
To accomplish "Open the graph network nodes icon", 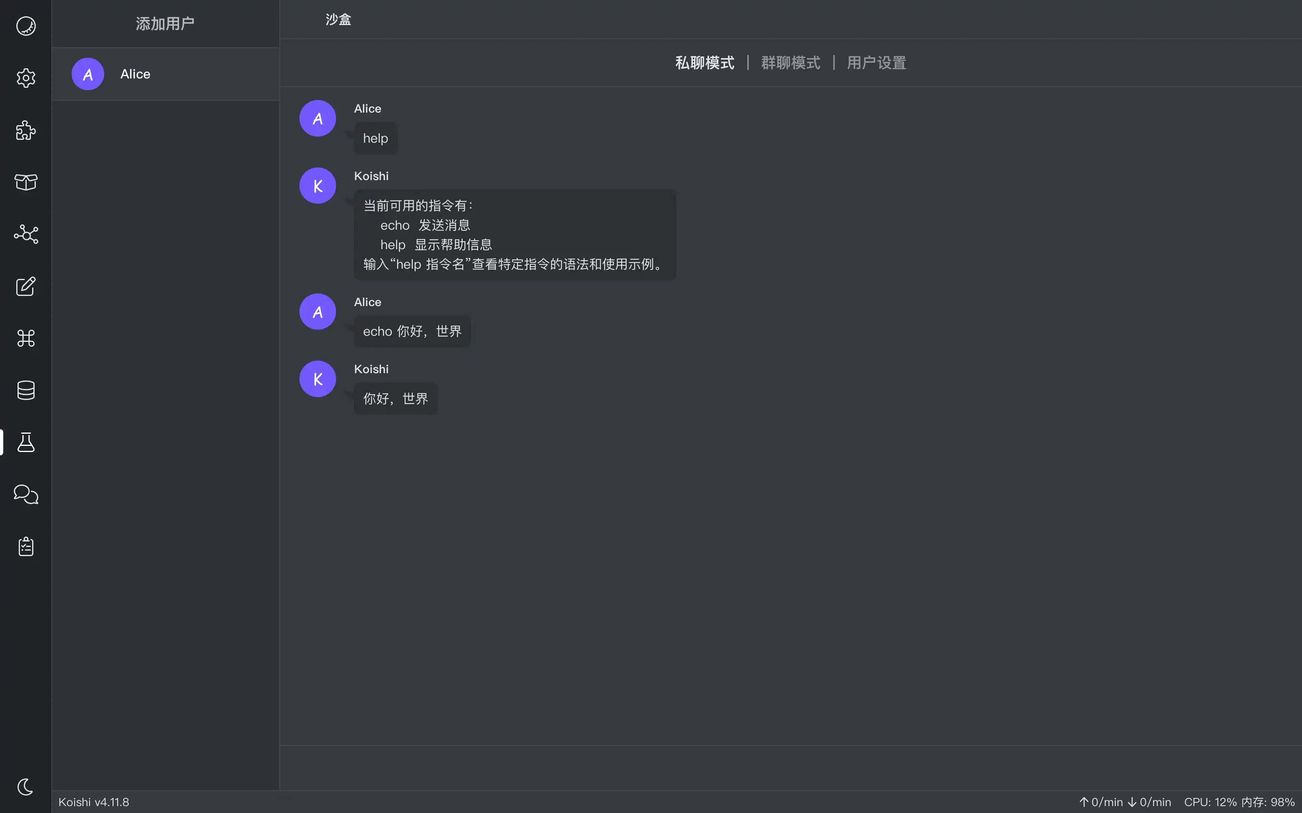I will (26, 235).
